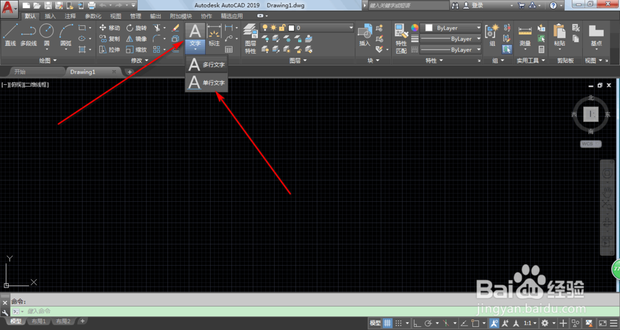This screenshot has height=330, width=620.
Task: Select Single Line Text (单行文字) menu item
Action: point(206,83)
